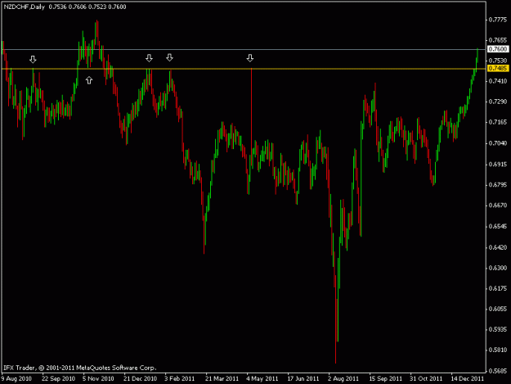Click the 0.6915 price axis label
The image size is (511, 384).
(x=498, y=164)
